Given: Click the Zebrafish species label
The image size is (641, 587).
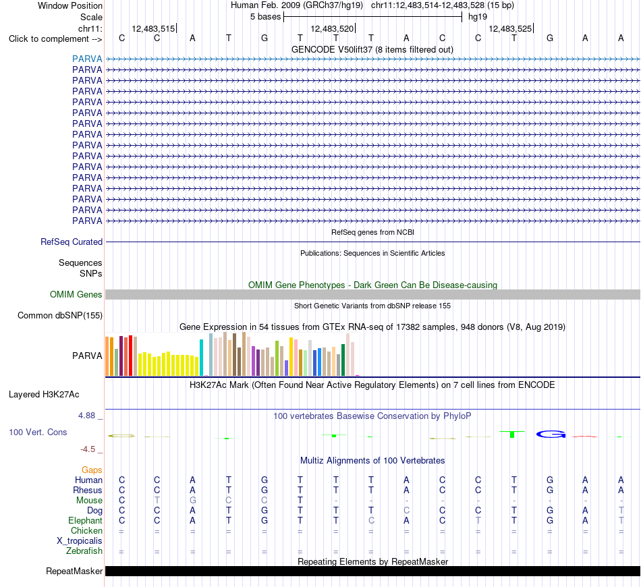Looking at the screenshot, I should 84,551.
